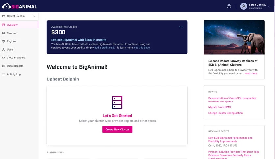Open Oracle SQL compatible functions how-to

[232, 100]
